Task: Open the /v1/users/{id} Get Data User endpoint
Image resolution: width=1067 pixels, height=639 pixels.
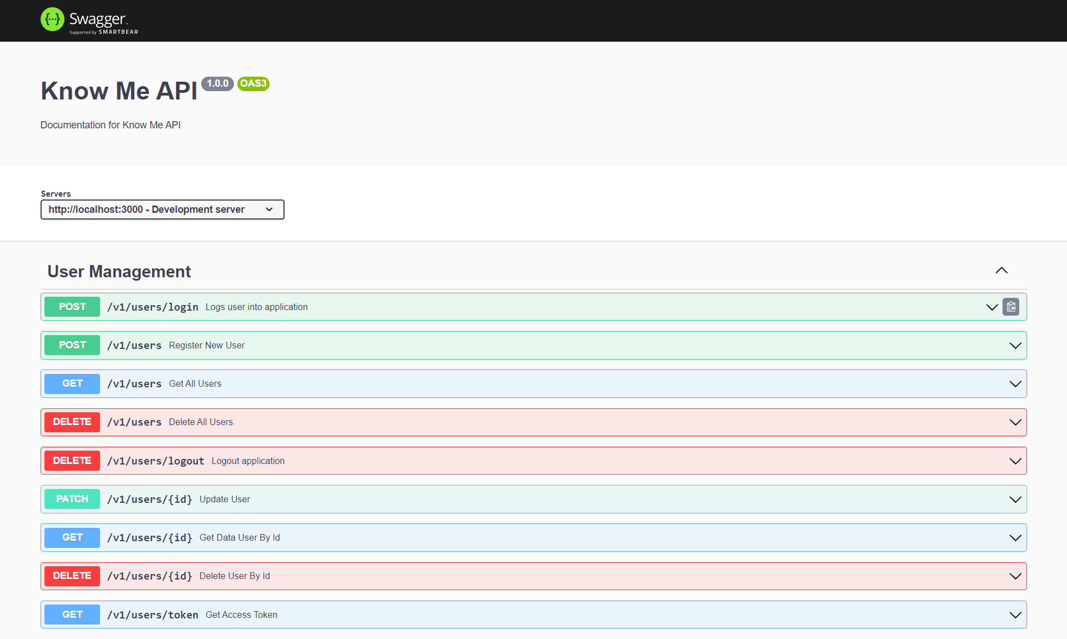Action: 149,538
